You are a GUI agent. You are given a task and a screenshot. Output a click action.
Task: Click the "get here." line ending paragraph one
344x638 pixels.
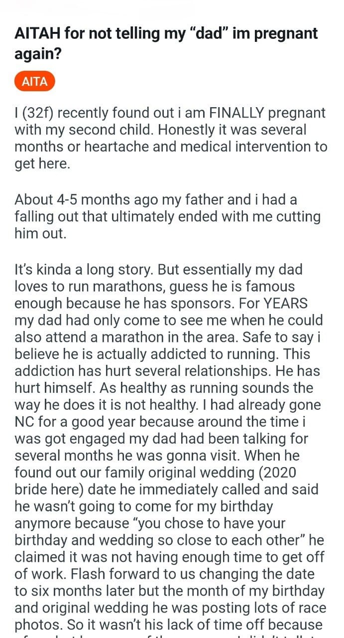(42, 164)
